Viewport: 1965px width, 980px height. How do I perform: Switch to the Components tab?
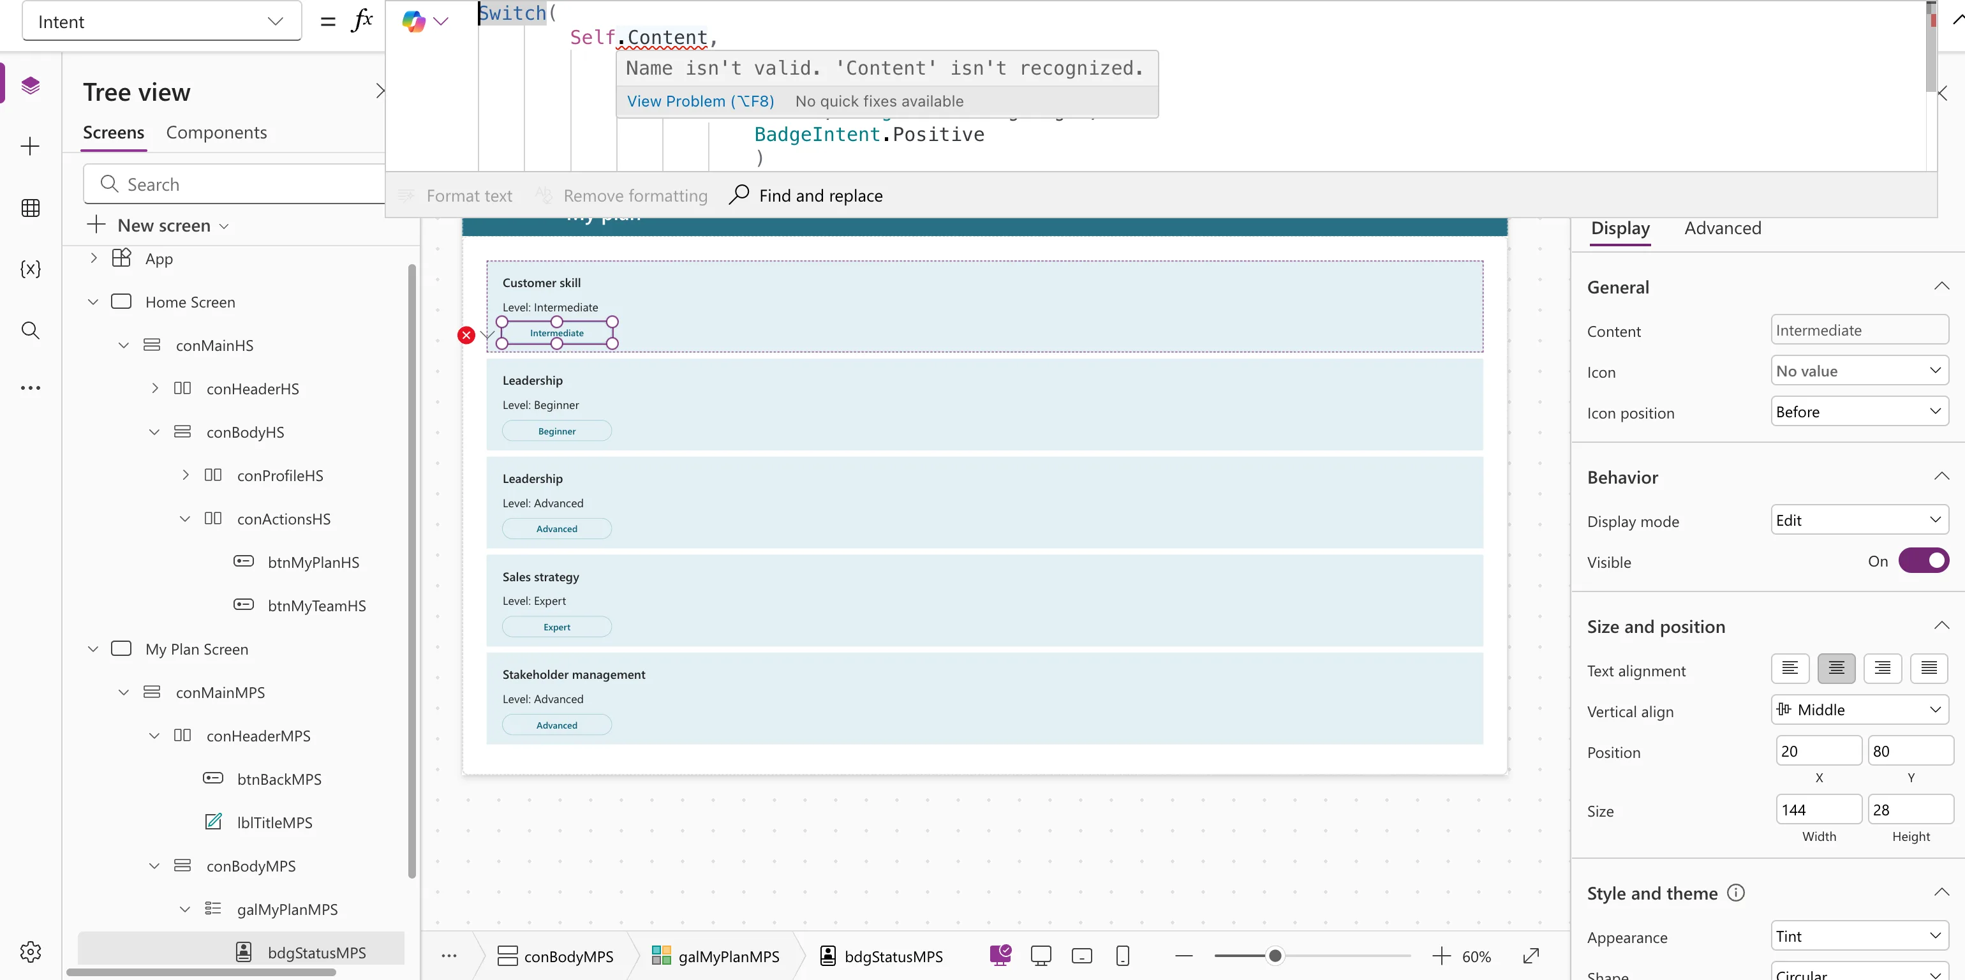point(217,133)
